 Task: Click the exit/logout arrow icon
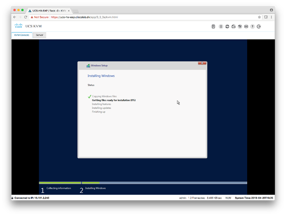tap(259, 27)
